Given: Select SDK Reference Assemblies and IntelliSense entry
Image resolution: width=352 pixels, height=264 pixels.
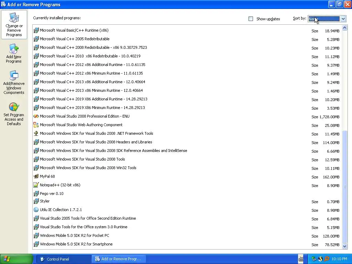Looking at the screenshot, I should point(187,151).
